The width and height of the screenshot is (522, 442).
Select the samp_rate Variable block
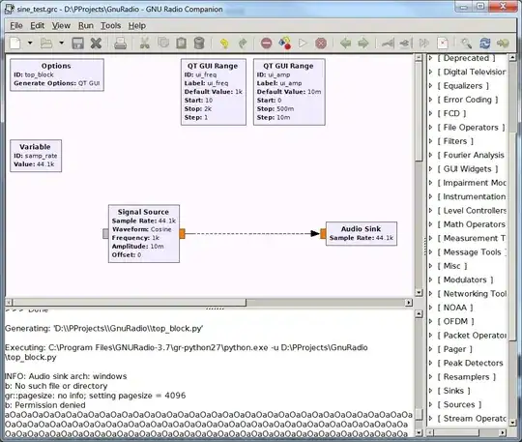(x=36, y=156)
